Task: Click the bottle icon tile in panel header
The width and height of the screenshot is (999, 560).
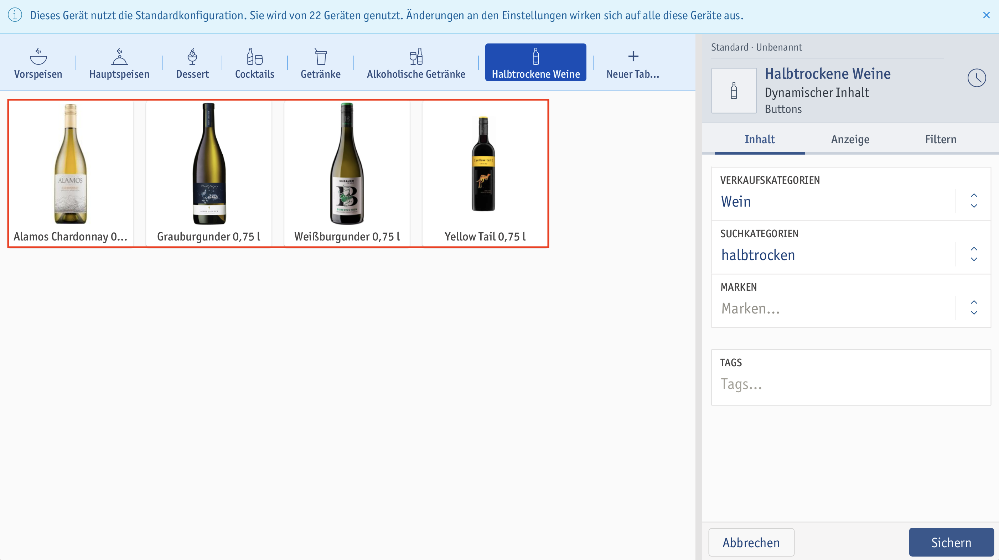Action: (734, 91)
